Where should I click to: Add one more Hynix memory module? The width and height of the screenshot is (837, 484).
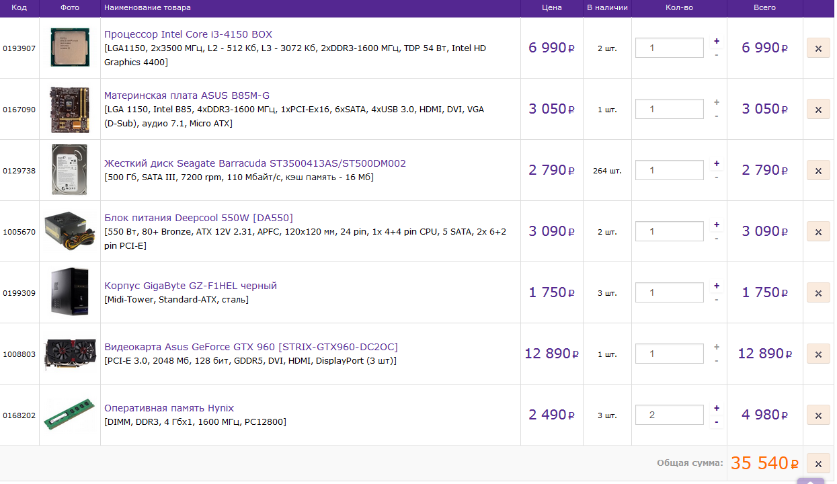click(717, 408)
